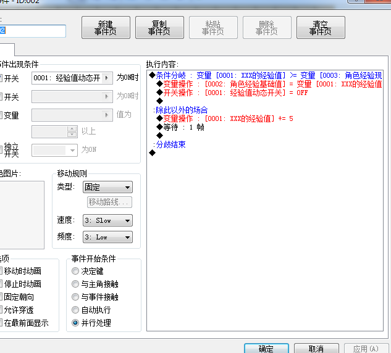Toggle the second 开关 condition checkbox
391x353 pixels.
pos(1,97)
